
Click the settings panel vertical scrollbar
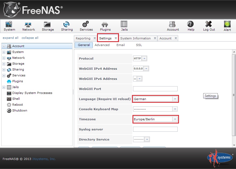[234, 95]
